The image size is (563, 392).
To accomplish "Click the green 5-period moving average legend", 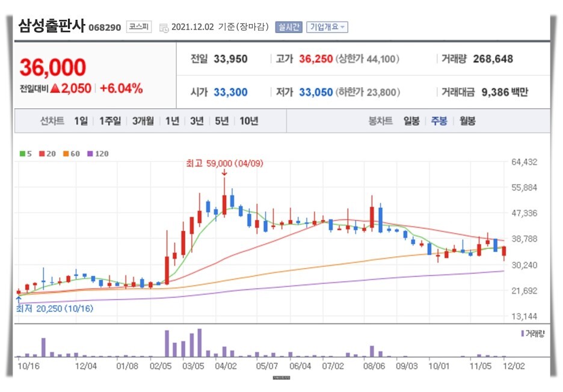I will 25,154.
